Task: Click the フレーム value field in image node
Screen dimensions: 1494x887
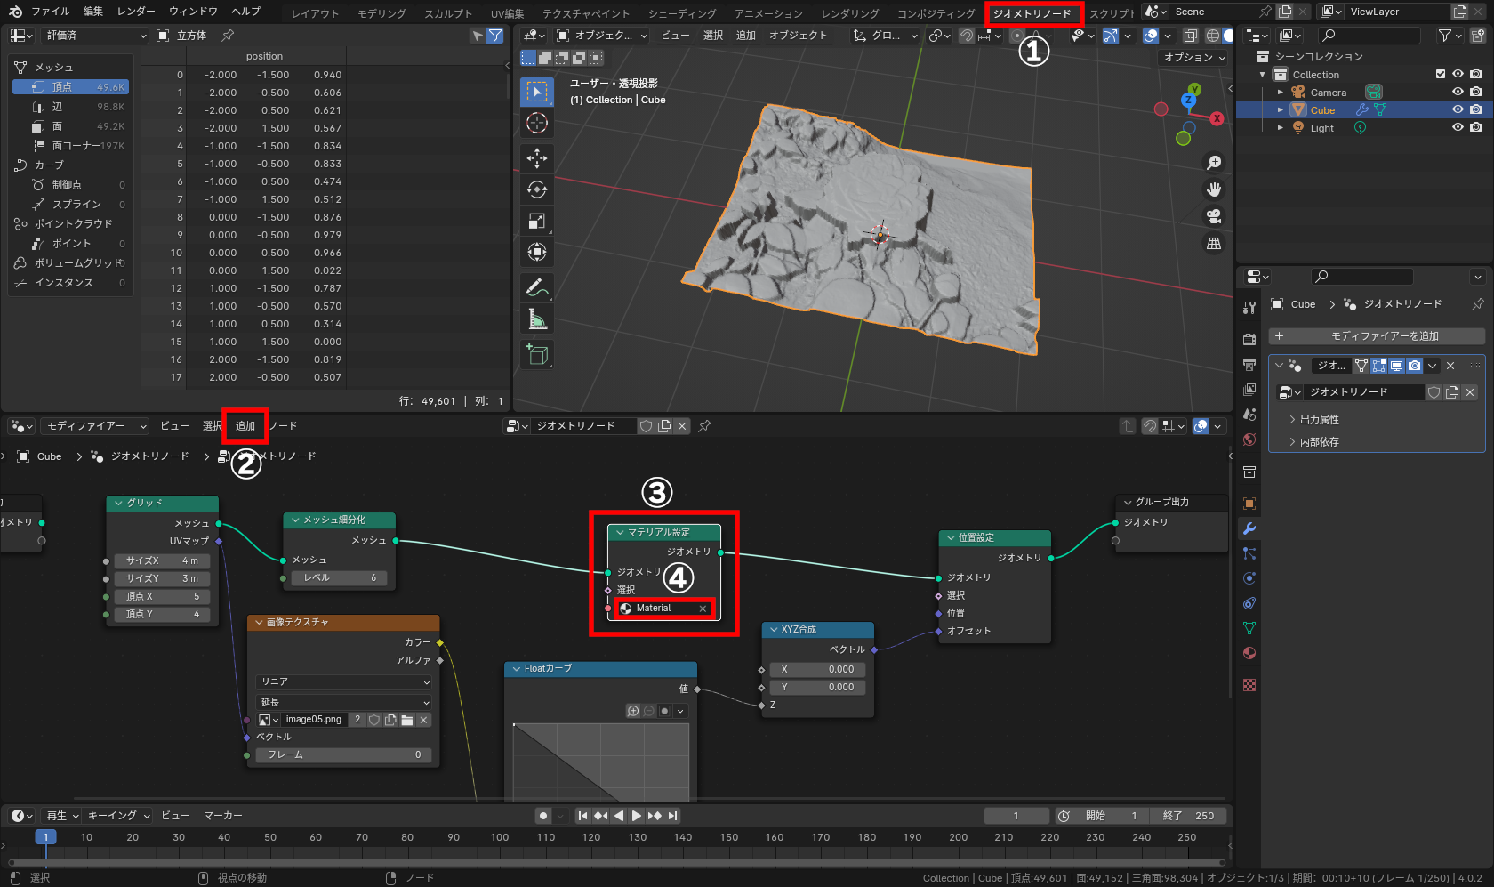Action: coord(344,755)
